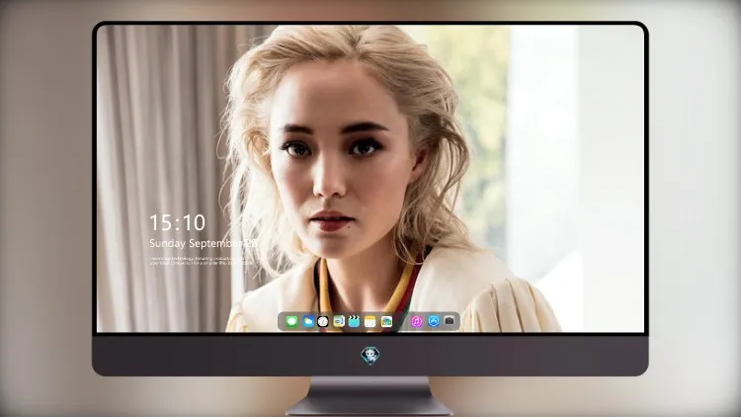Open the green Messages app in dock

click(x=291, y=321)
